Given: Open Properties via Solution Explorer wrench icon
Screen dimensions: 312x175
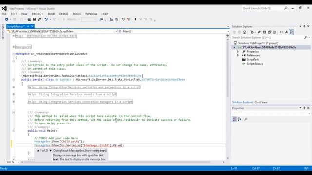Looking at the screenshot, I should point(286,32).
